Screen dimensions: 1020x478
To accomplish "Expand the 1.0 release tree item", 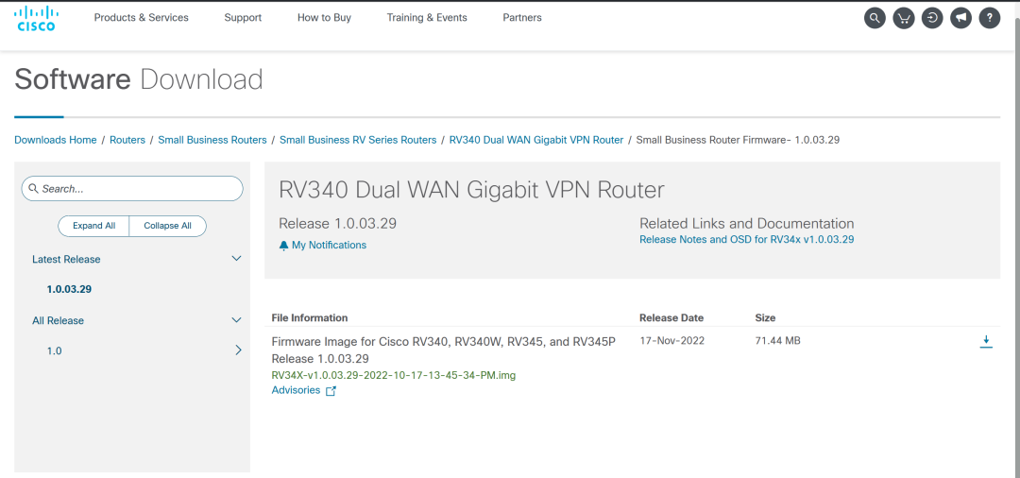I will (x=237, y=350).
